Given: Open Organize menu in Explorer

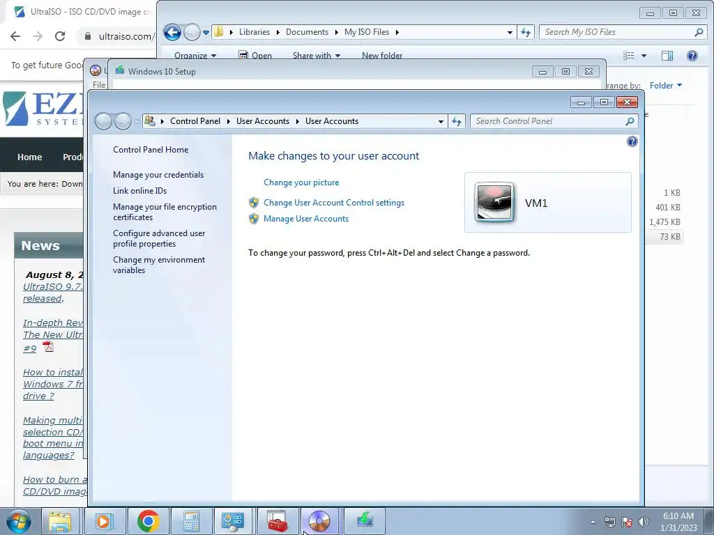Looking at the screenshot, I should [x=195, y=55].
